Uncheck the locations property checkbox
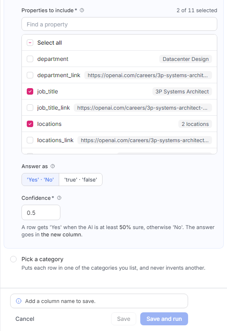 tap(30, 124)
